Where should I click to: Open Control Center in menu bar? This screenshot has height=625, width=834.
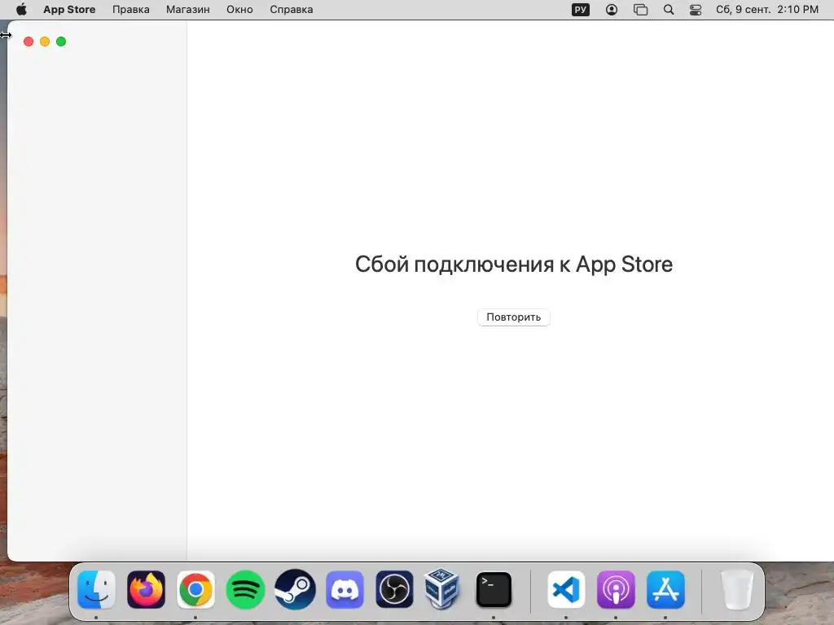pyautogui.click(x=696, y=10)
